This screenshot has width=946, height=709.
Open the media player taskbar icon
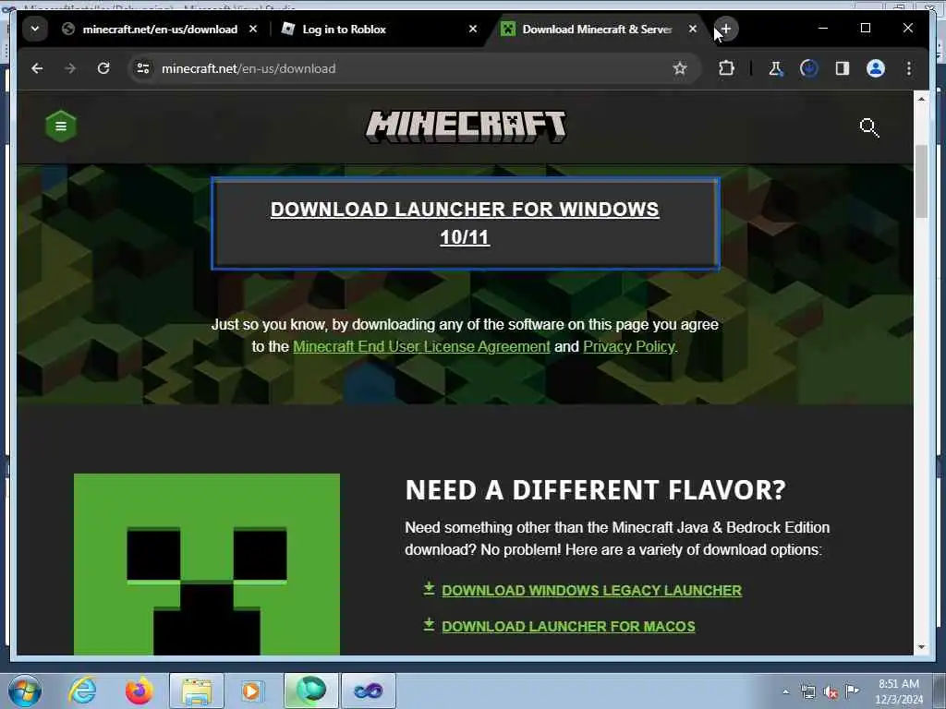pyautogui.click(x=252, y=691)
